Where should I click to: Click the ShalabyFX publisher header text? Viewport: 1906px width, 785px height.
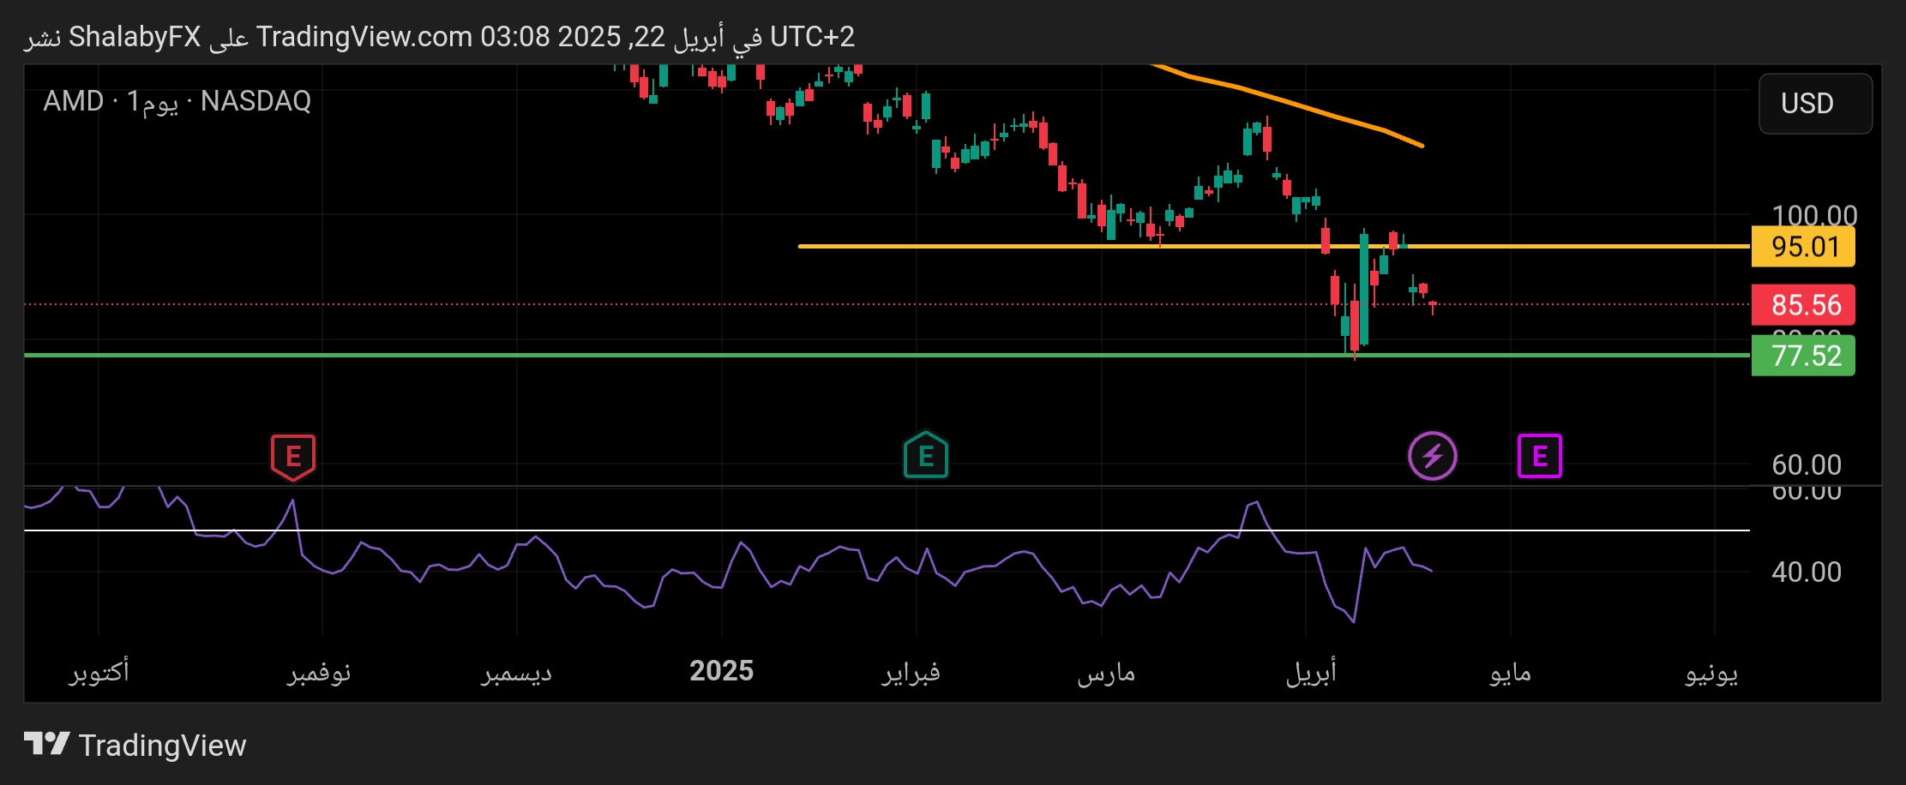click(x=135, y=37)
